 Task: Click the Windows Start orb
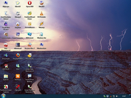pyautogui.click(x=3, y=96)
